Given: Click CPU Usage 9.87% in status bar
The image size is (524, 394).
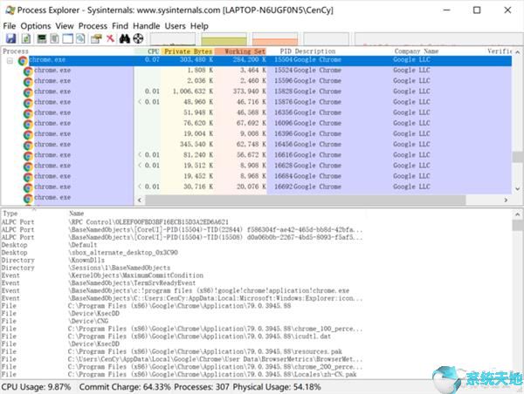Looking at the screenshot, I should click(36, 387).
